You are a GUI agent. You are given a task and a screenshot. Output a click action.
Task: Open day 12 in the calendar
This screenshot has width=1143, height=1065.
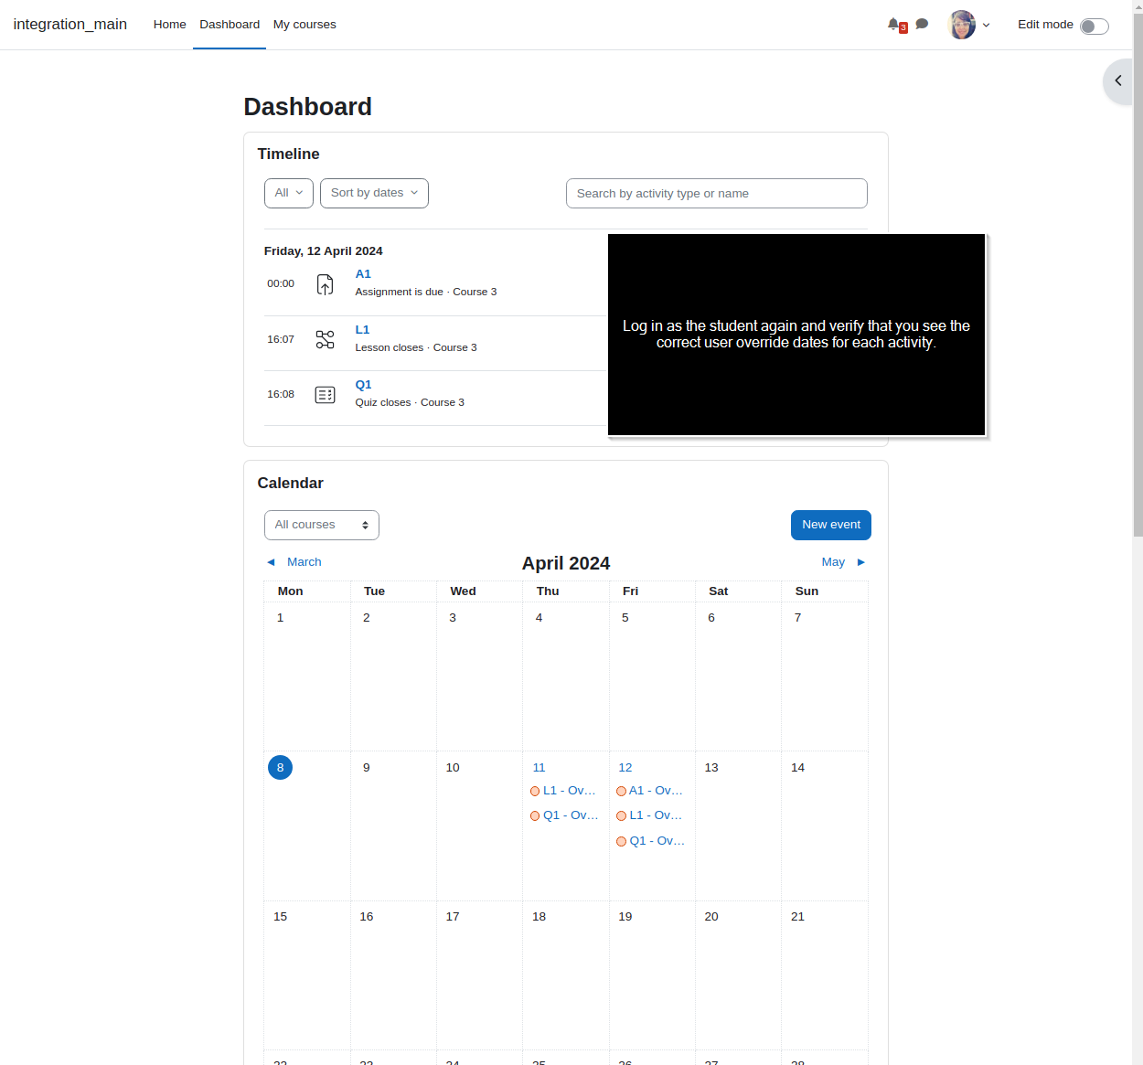[625, 768]
